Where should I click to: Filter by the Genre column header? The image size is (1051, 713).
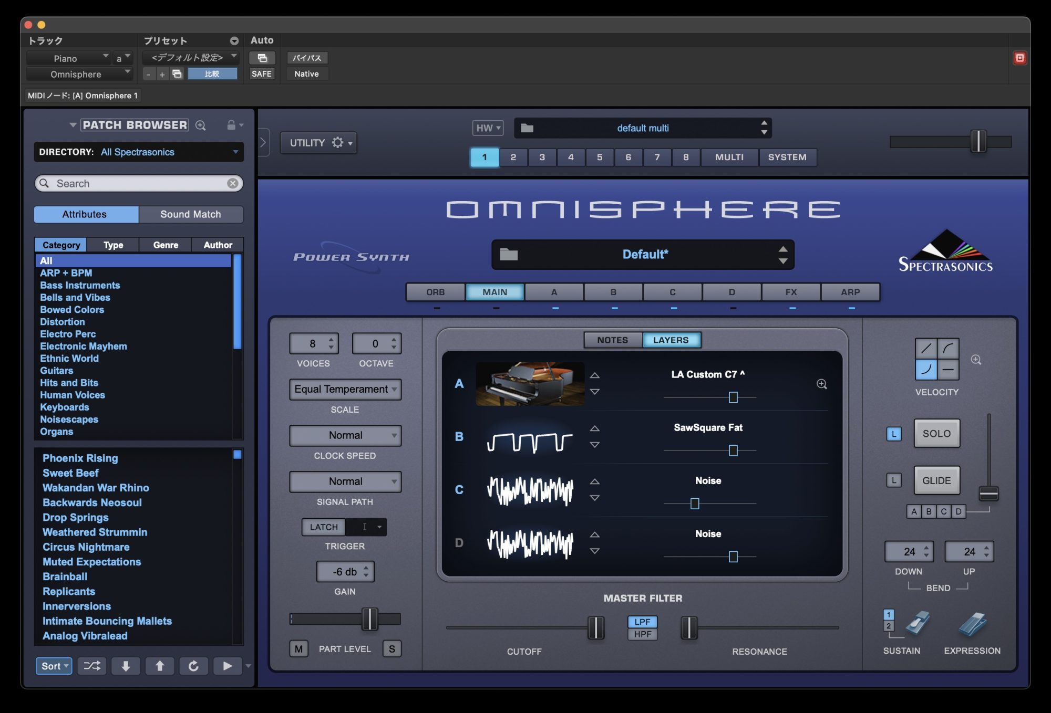166,245
